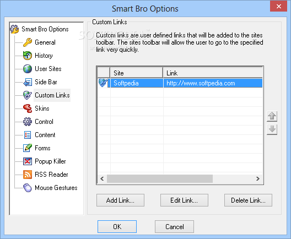Select the Softpedia site name cell
The image size is (291, 239).
point(137,83)
